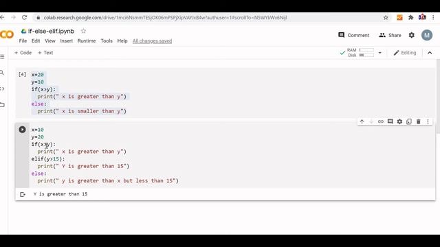The width and height of the screenshot is (440, 247).
Task: Click the x=20 line in first cell
Action: coord(38,75)
